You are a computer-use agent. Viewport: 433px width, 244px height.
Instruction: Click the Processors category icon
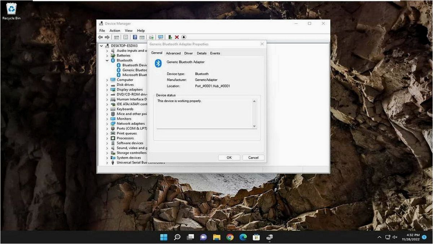coord(113,138)
